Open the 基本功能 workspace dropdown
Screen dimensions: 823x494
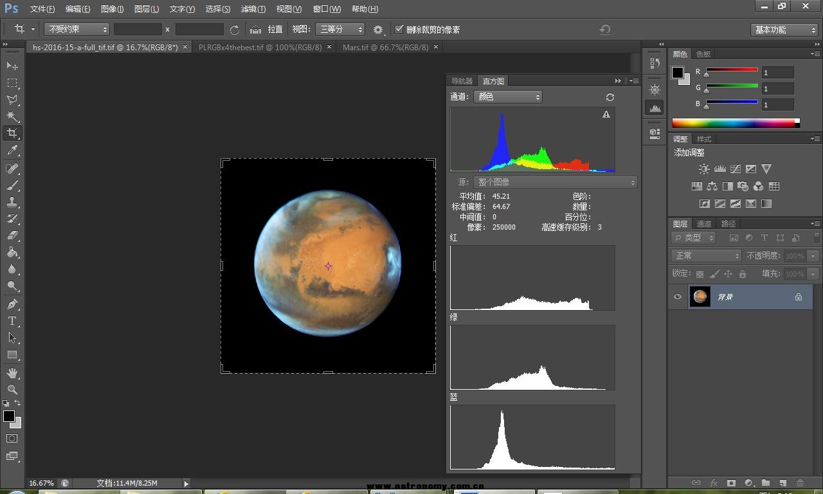(x=784, y=30)
